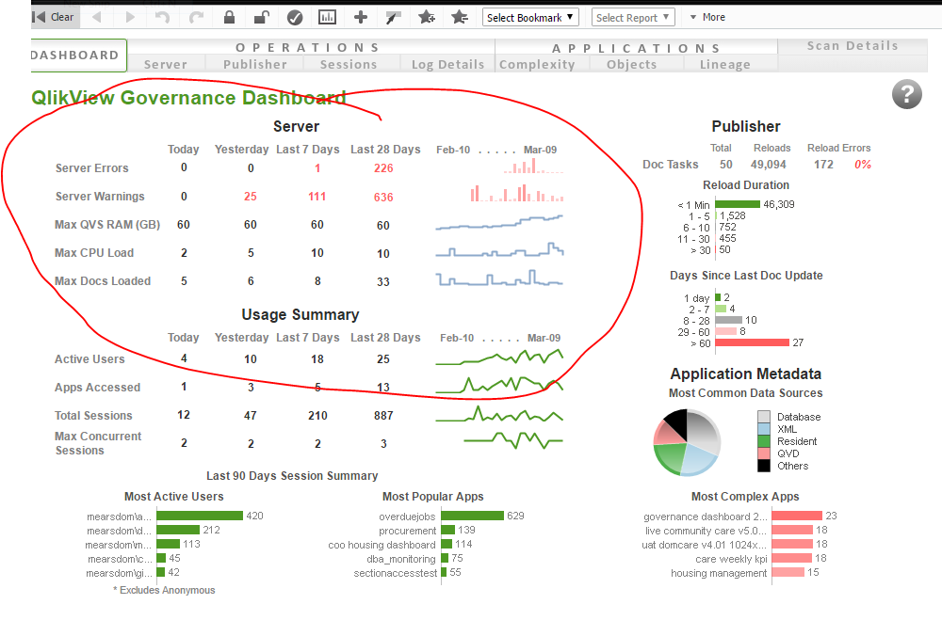This screenshot has width=942, height=636.
Task: Add a bookmark with star plus icon
Action: tap(427, 17)
